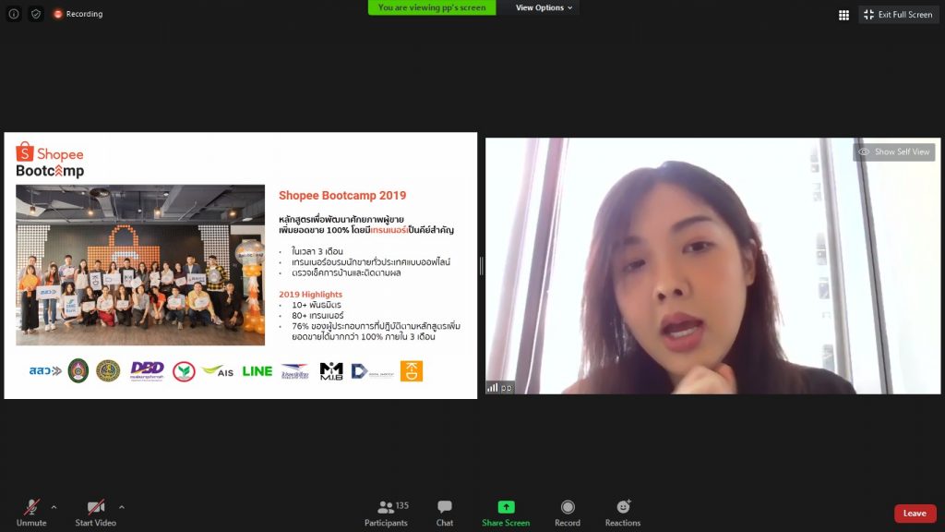This screenshot has width=945, height=532.
Task: Start Video camera
Action: [x=95, y=514]
